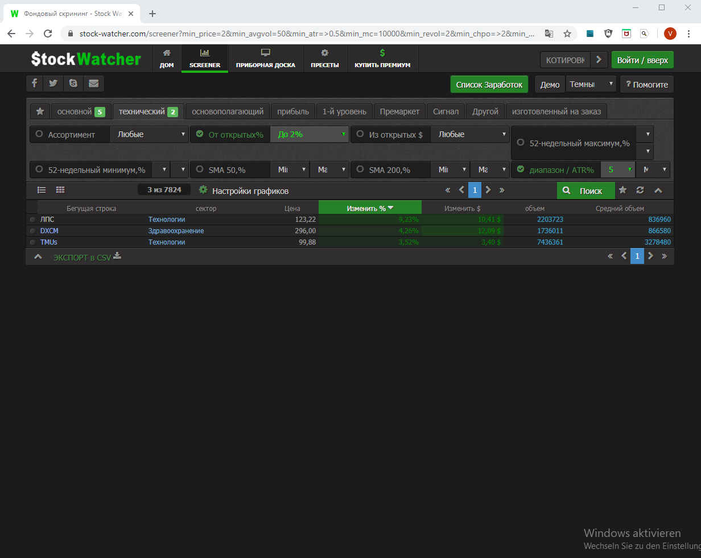Viewport: 701px width, 558px height.
Task: Bookmark this page with star icon
Action: [x=567, y=34]
